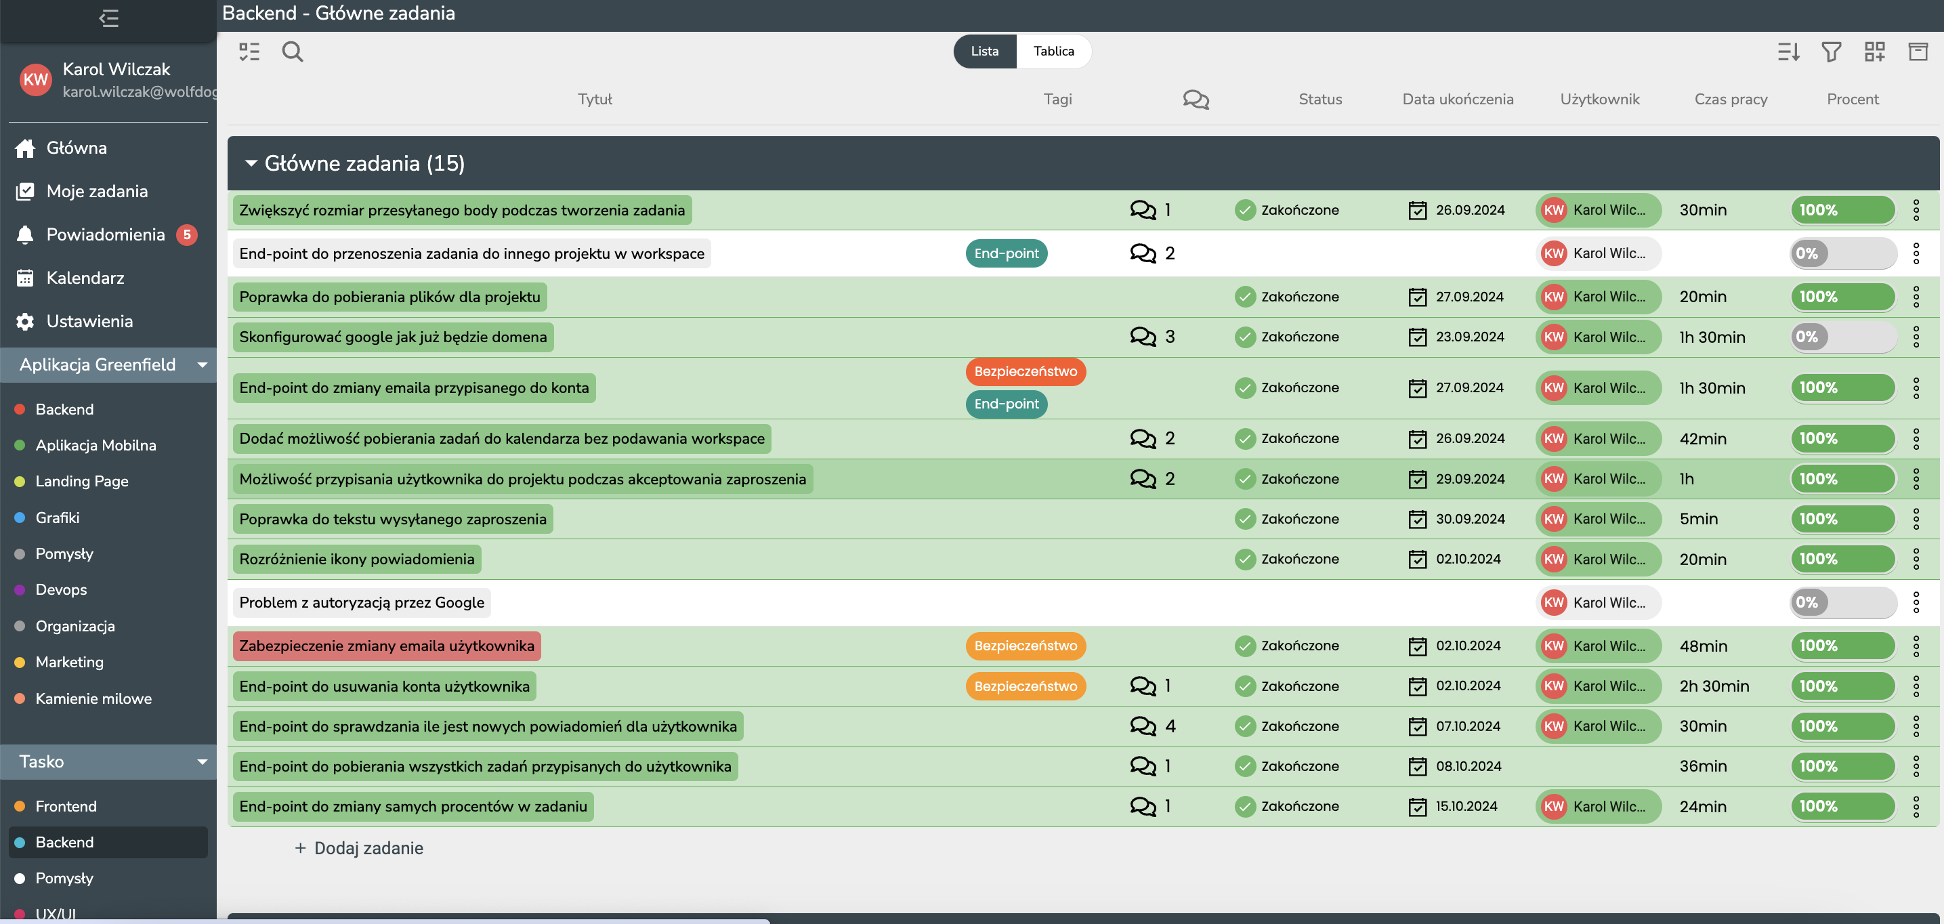Collapse the Główne zadania (15) group
Viewport: 1944px width, 924px height.
coord(251,163)
